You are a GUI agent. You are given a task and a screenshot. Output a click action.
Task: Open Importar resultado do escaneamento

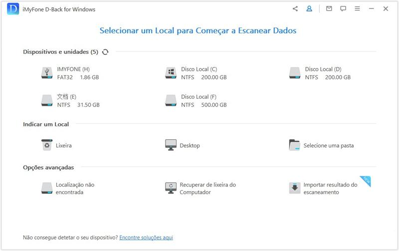click(x=323, y=188)
